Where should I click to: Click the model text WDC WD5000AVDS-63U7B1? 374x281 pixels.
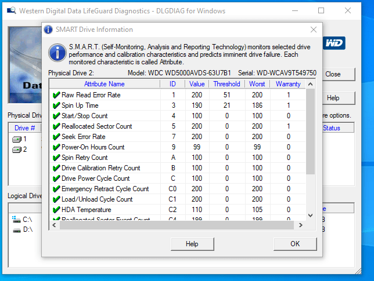pos(189,73)
